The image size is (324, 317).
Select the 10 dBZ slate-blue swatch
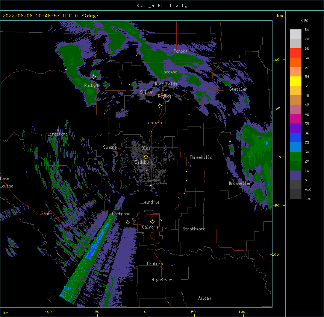pyautogui.click(x=295, y=175)
